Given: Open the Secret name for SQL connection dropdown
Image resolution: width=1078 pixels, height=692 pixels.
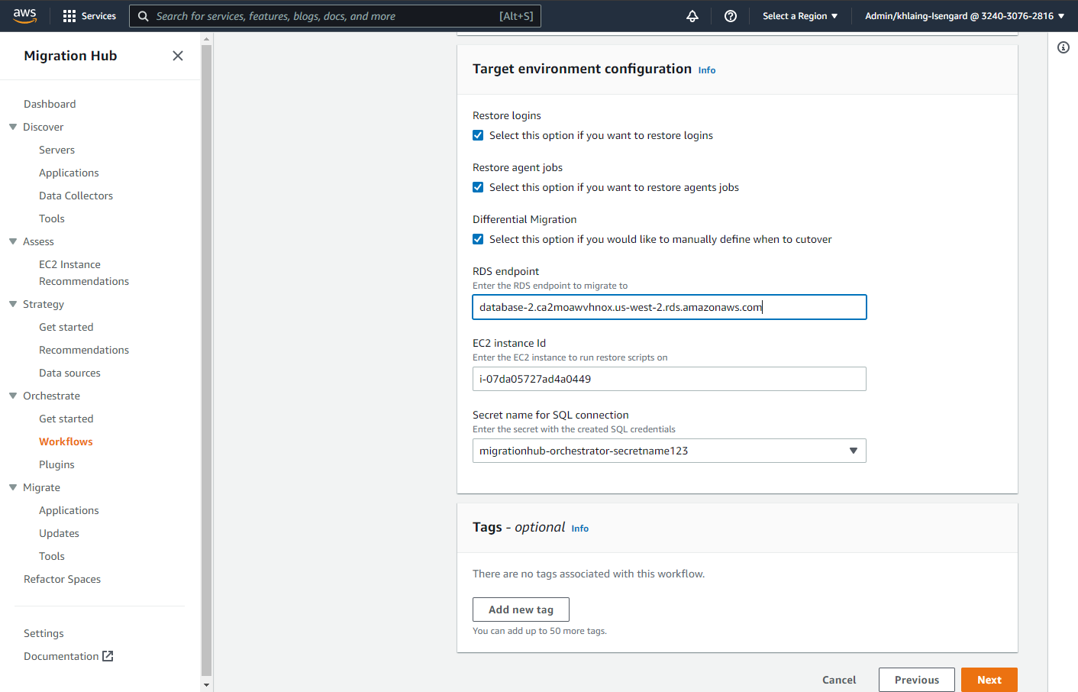Looking at the screenshot, I should click(670, 451).
